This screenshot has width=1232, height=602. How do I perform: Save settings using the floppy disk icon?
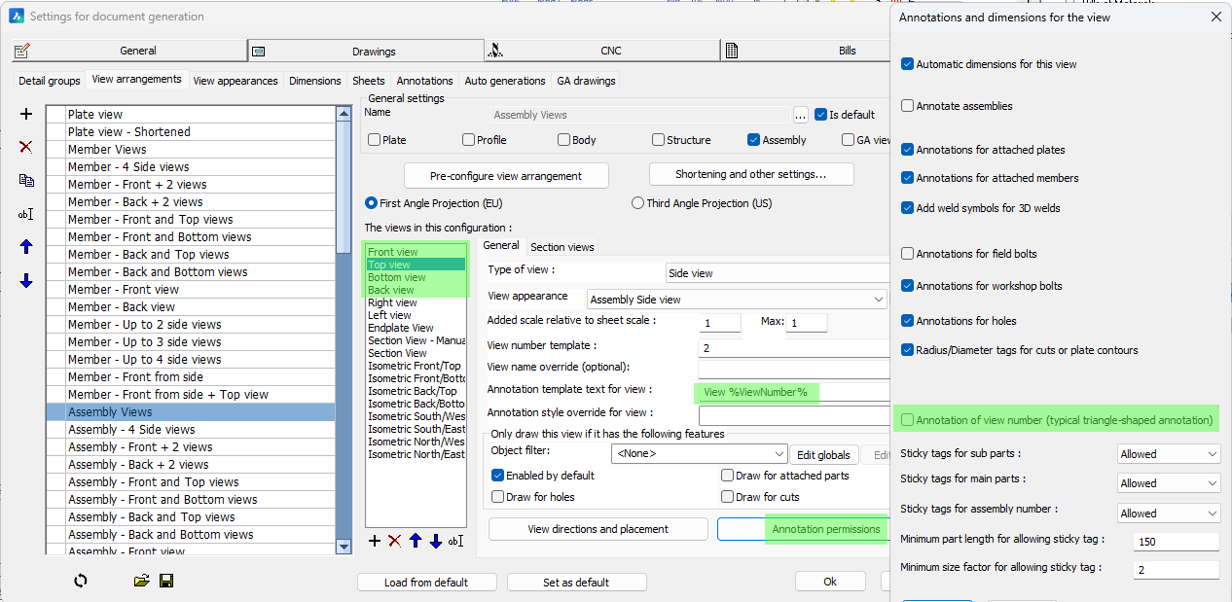pos(166,581)
